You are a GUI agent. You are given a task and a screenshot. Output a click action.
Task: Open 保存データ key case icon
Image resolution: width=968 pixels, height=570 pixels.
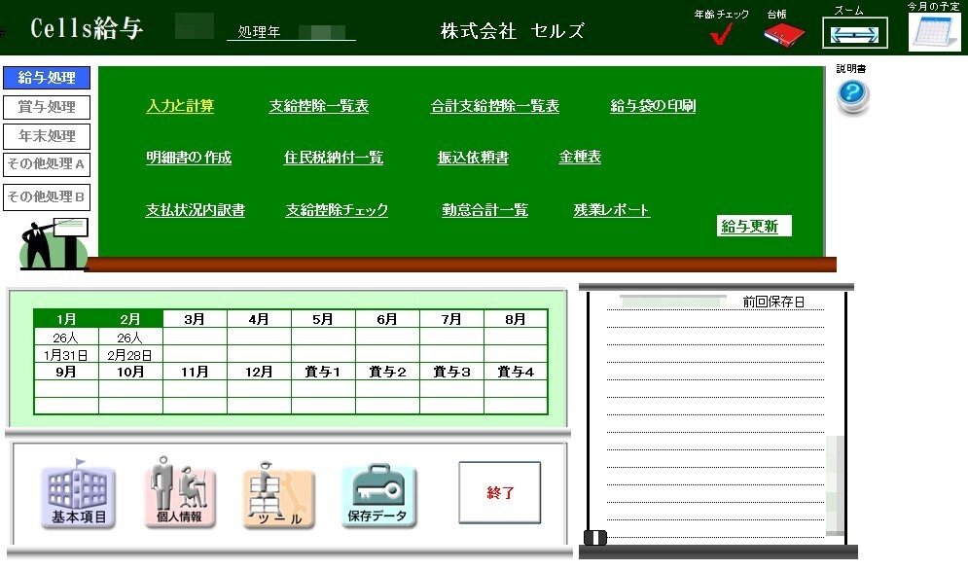(377, 496)
